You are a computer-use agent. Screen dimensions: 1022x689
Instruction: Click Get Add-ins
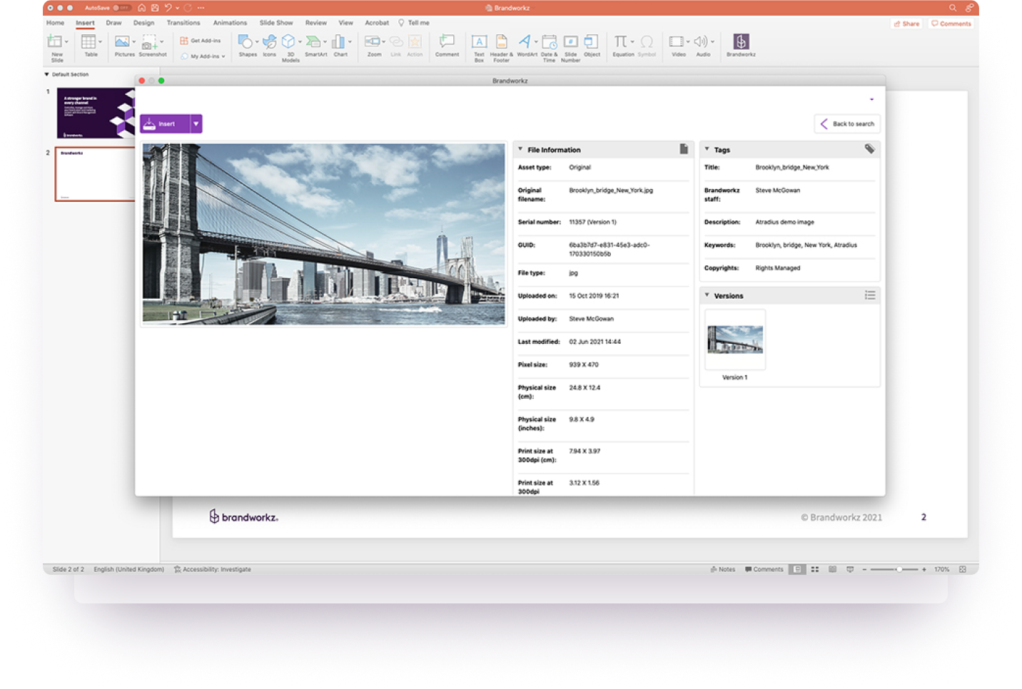pyautogui.click(x=201, y=41)
